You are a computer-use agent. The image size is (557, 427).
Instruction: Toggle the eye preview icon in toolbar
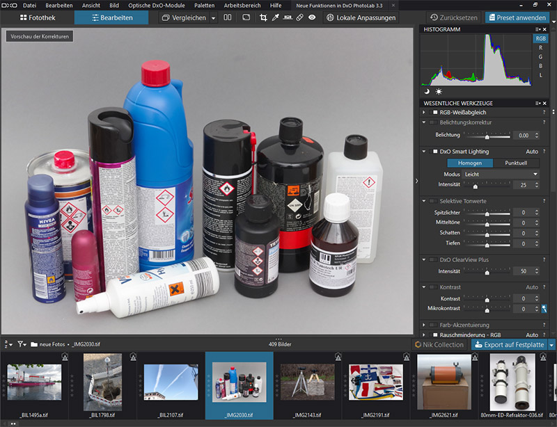pyautogui.click(x=311, y=17)
